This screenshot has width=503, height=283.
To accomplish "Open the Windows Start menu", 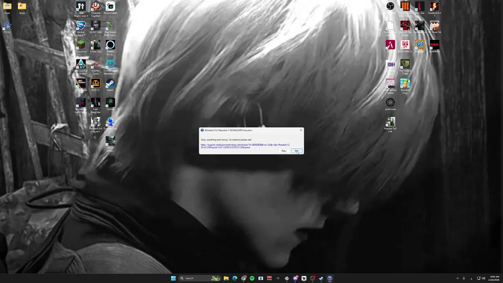I will coord(173,278).
